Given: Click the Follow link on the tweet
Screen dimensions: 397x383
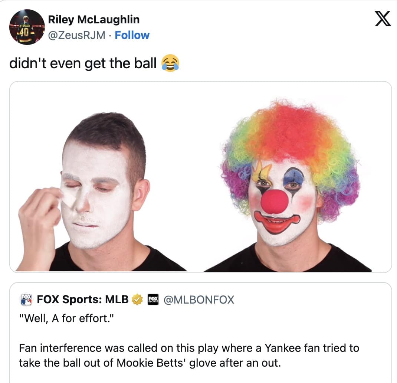Looking at the screenshot, I should coord(132,35).
